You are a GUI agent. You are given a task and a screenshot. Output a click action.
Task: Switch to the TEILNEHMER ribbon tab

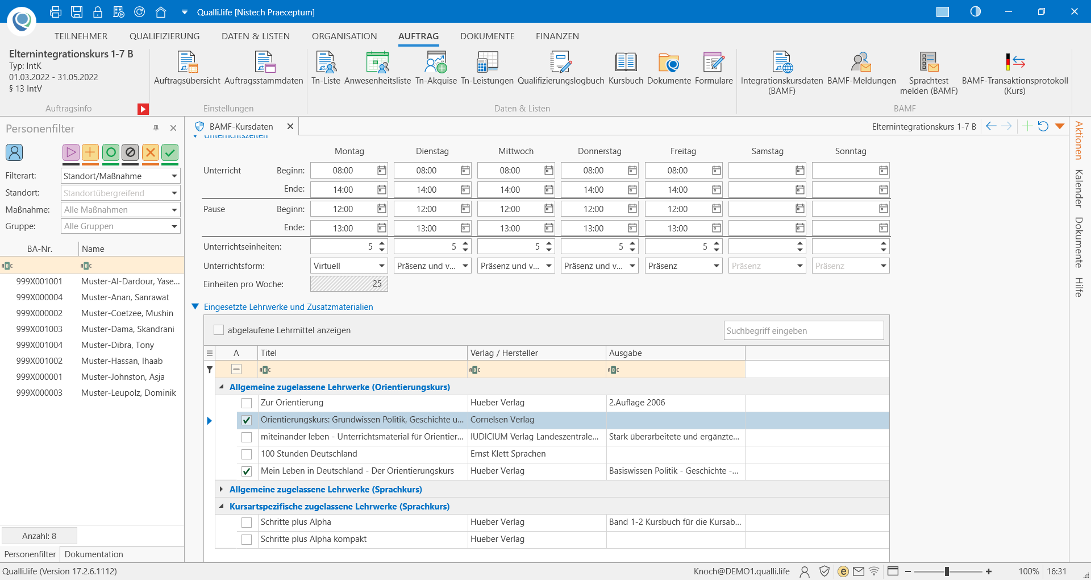pyautogui.click(x=81, y=36)
